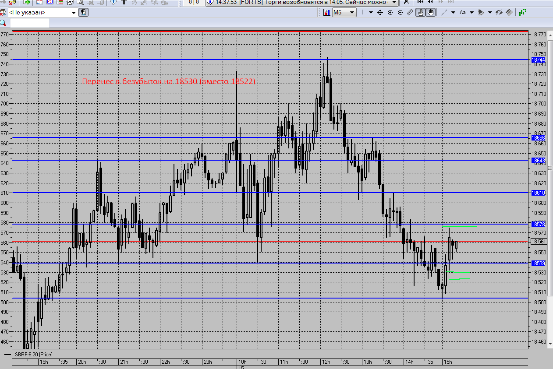Open chart settings icon left of M5

[x=326, y=12]
